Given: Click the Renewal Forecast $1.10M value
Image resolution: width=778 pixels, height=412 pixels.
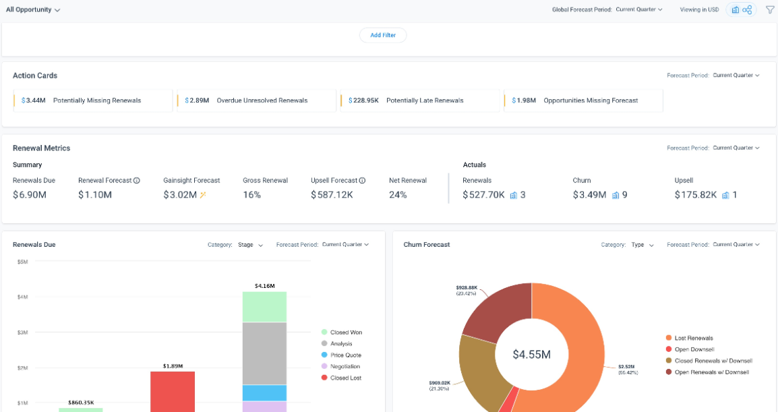Looking at the screenshot, I should click(95, 195).
